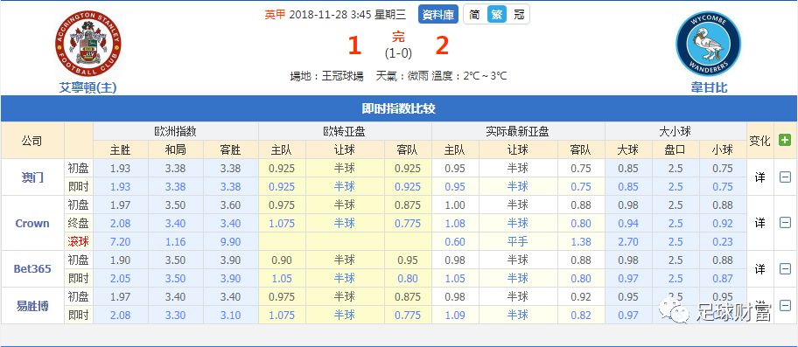Click 易胜博 即时 actual home odds 1.09

coord(455,316)
